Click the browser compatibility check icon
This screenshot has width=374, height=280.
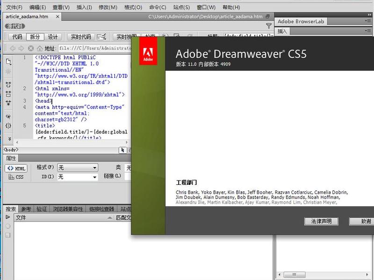102,37
